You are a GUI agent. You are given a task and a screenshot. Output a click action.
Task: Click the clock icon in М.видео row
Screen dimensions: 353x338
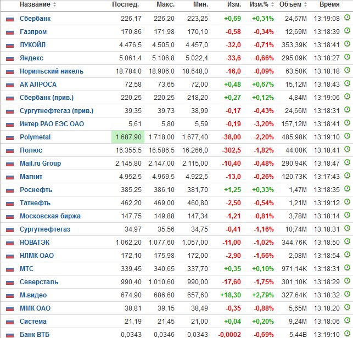click(348, 294)
